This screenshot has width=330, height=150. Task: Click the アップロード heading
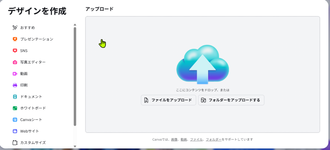point(99,9)
